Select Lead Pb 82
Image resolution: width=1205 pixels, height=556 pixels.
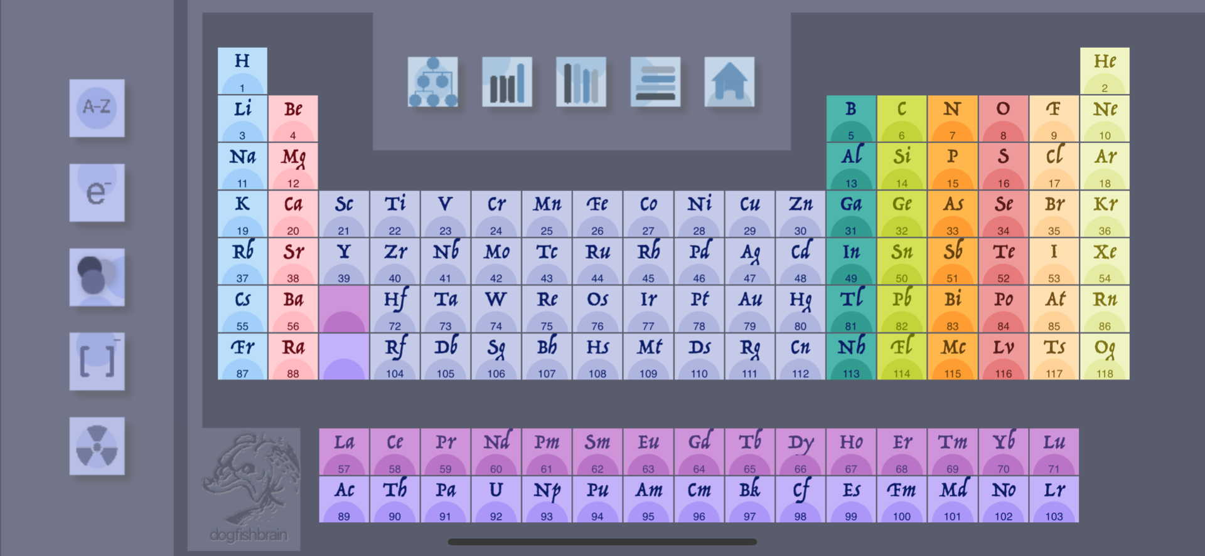click(x=902, y=309)
